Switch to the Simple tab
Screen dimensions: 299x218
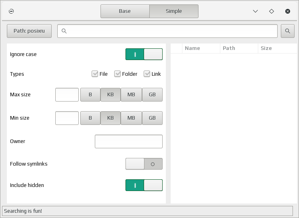[174, 11]
